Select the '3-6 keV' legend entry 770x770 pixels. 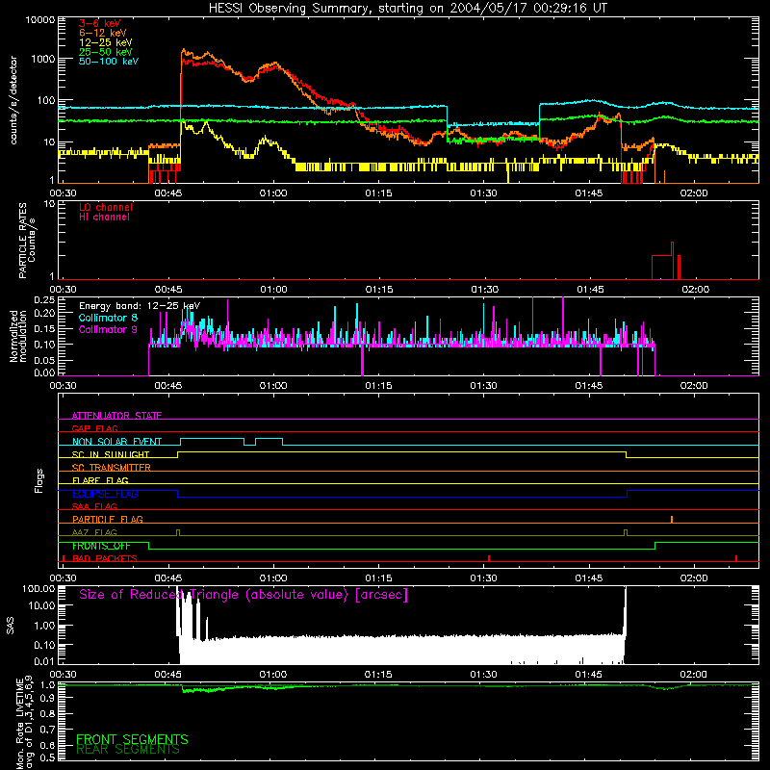coord(100,23)
